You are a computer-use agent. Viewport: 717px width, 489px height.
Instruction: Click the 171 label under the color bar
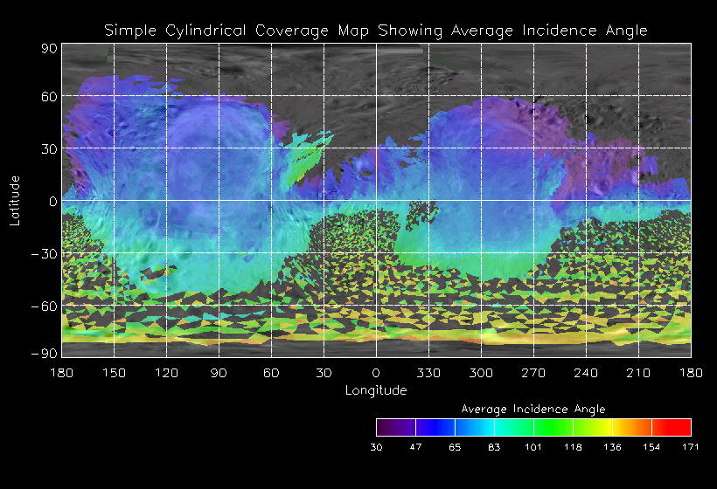[x=691, y=447]
